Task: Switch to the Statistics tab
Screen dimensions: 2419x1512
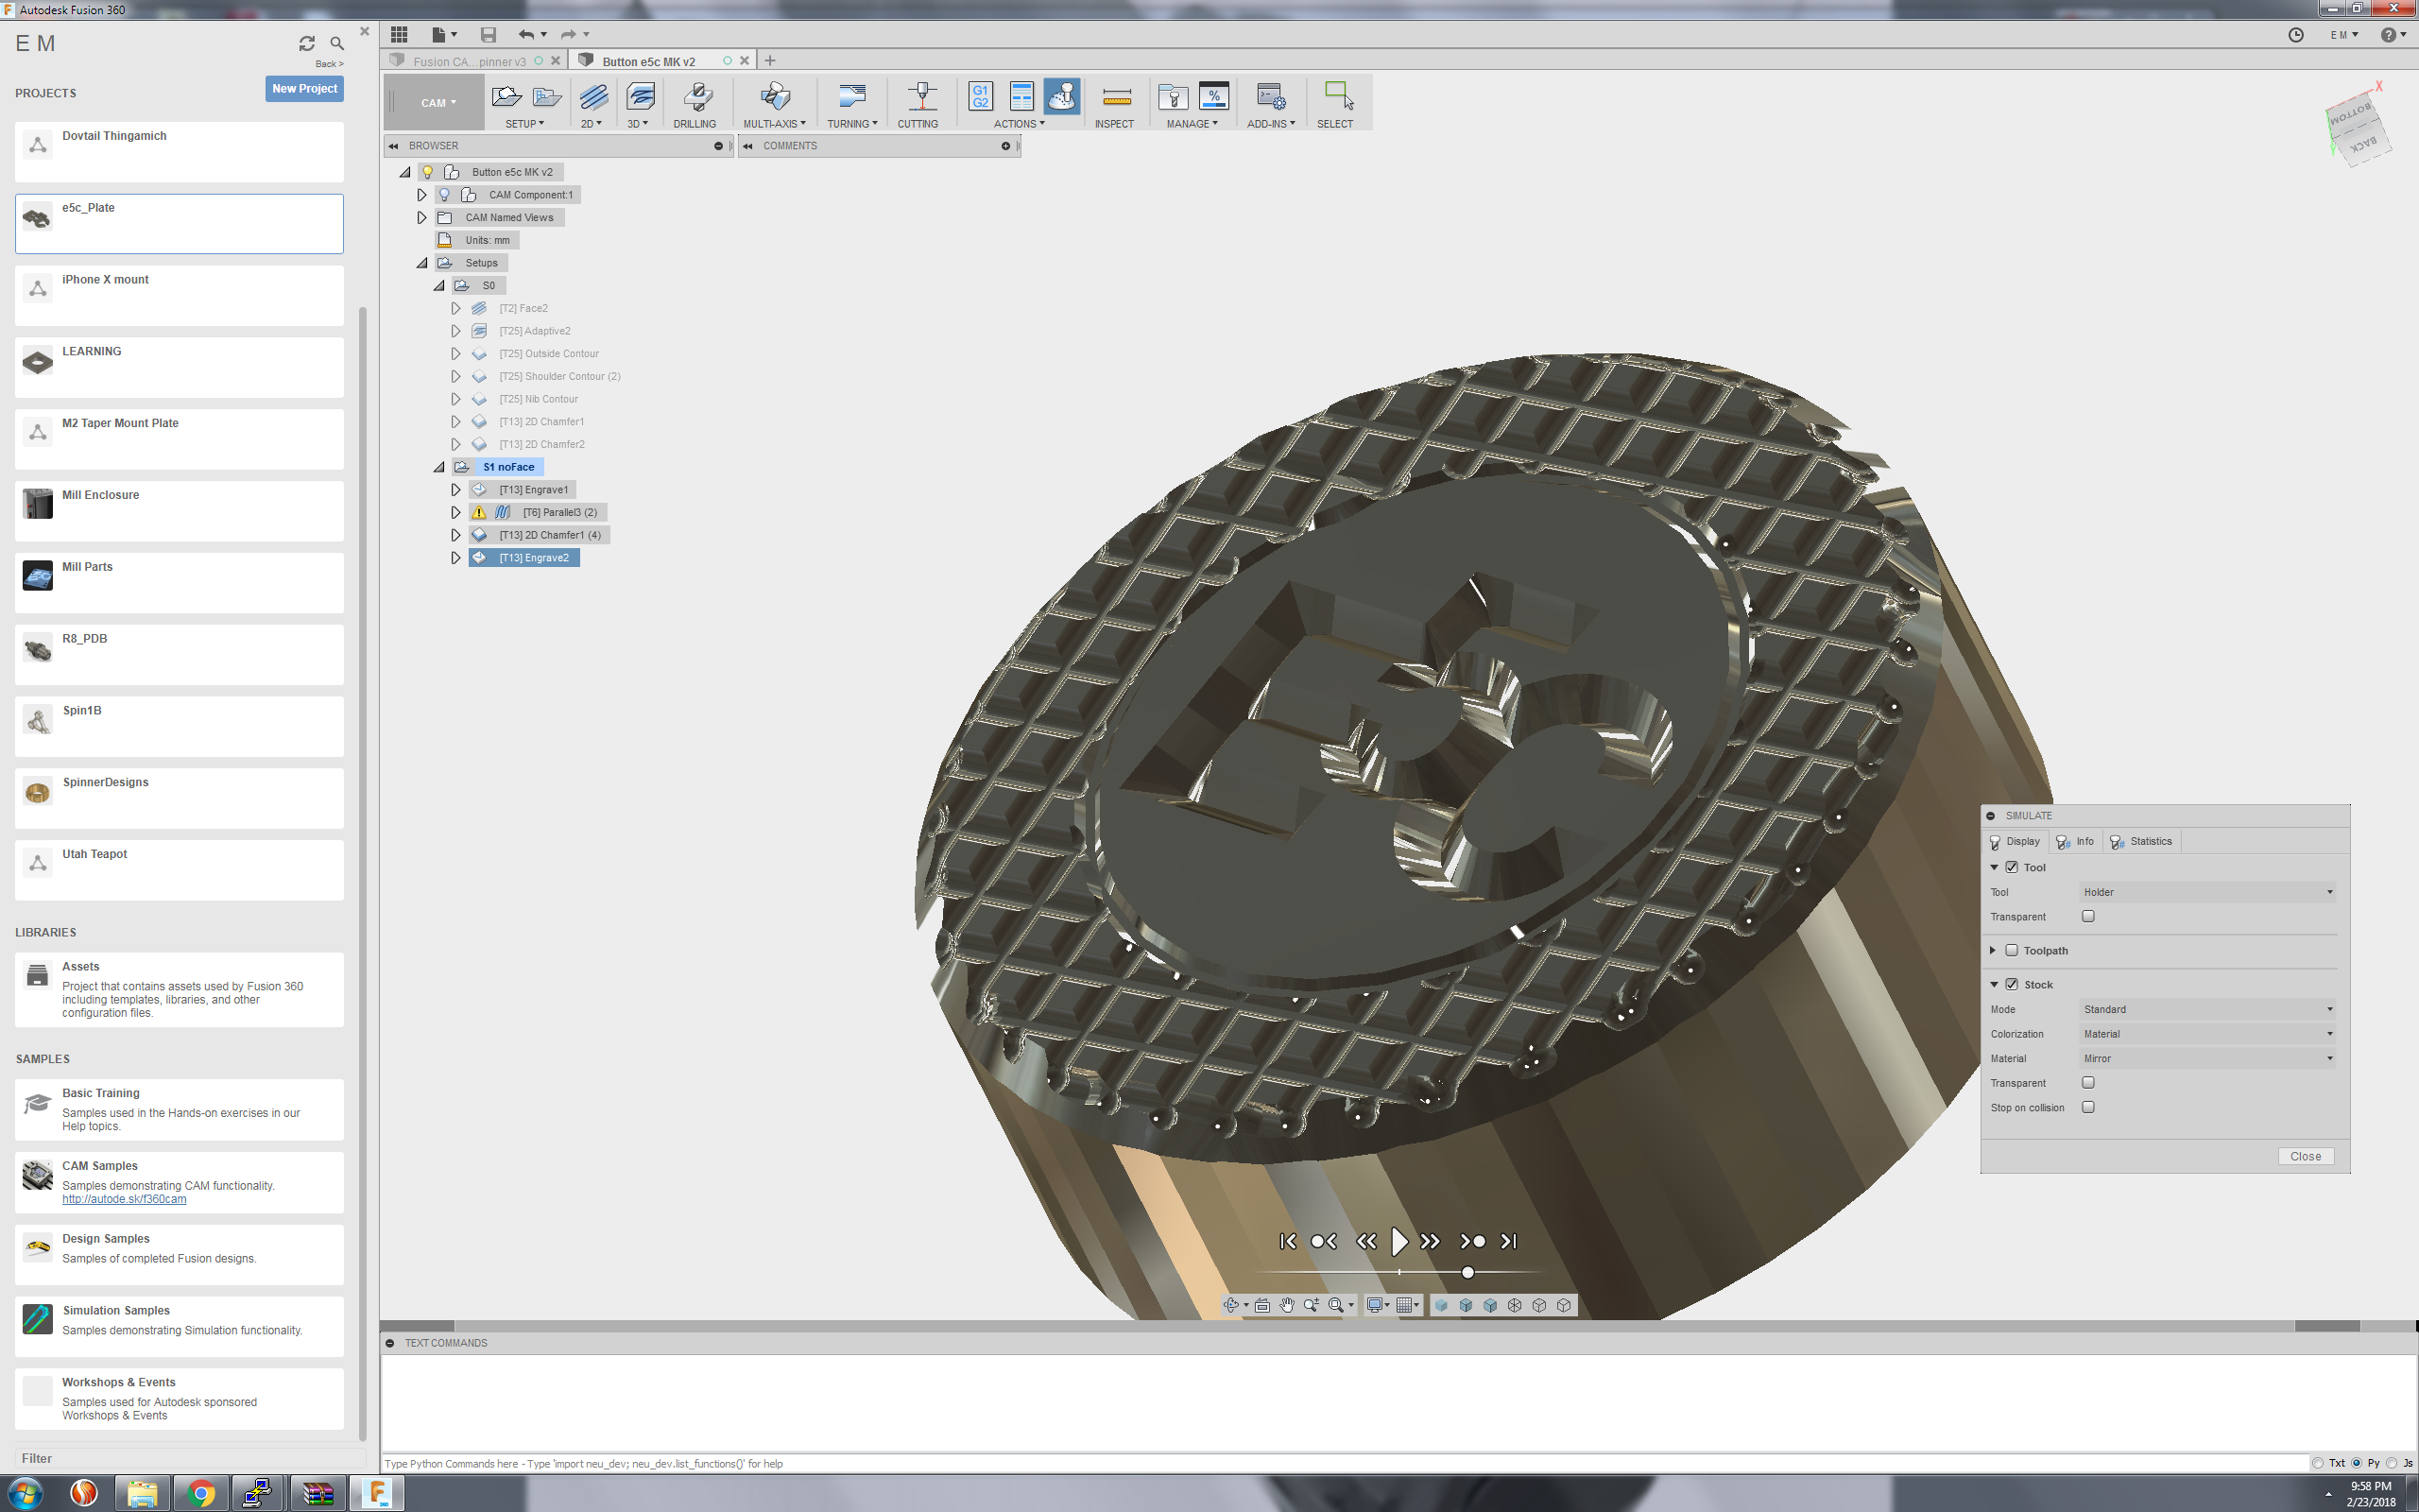Action: pos(2142,841)
